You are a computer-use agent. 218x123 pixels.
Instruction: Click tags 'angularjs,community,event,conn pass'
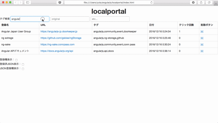(114, 45)
